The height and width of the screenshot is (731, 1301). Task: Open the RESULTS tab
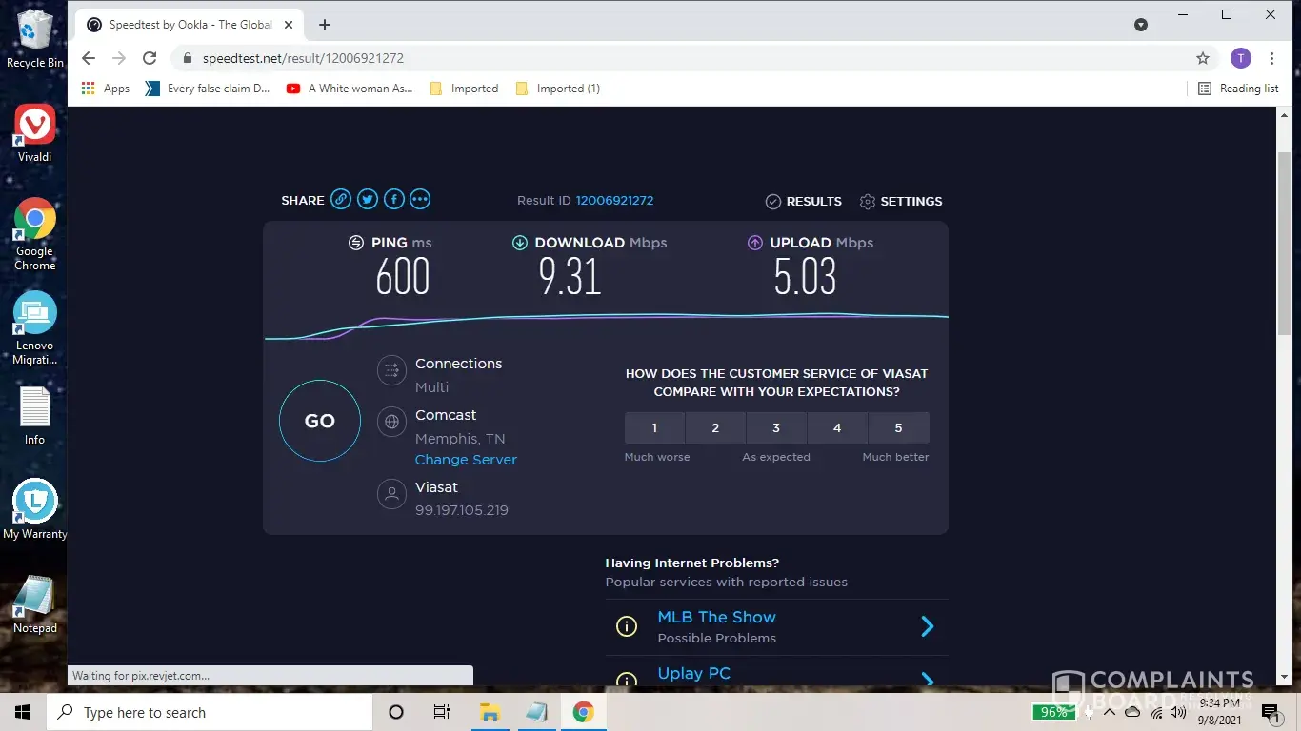[804, 202]
